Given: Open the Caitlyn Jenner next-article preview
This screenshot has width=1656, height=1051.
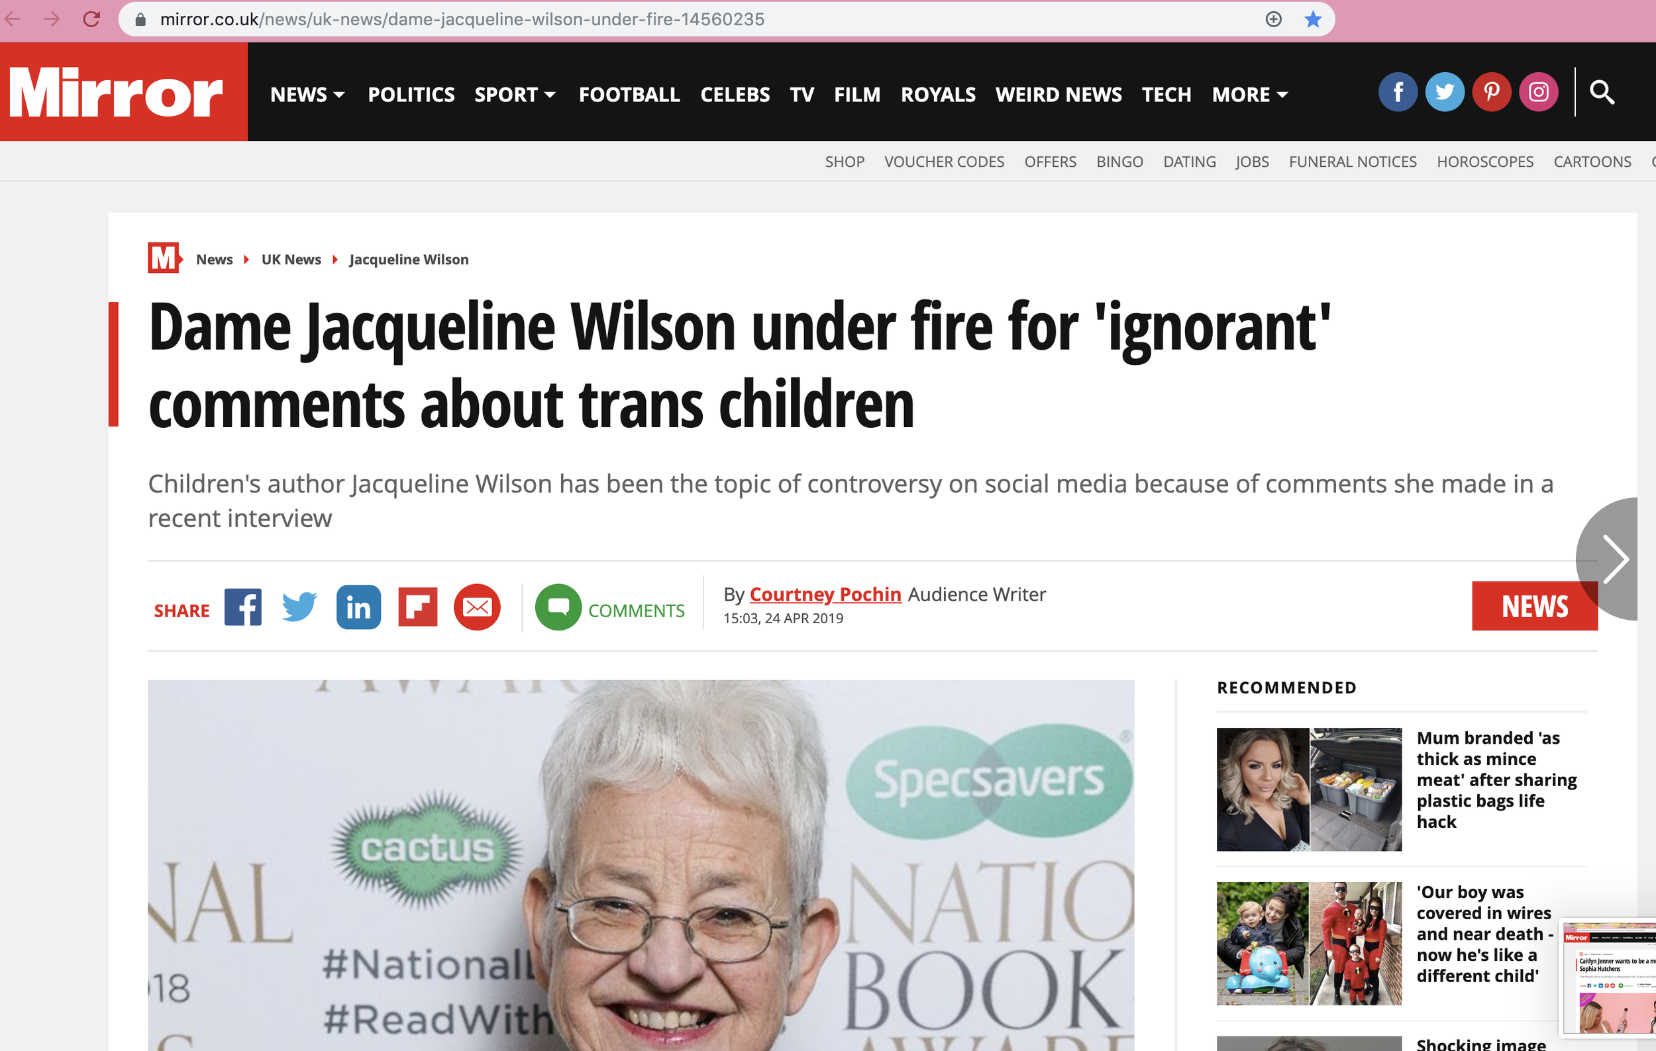Looking at the screenshot, I should [1608, 977].
